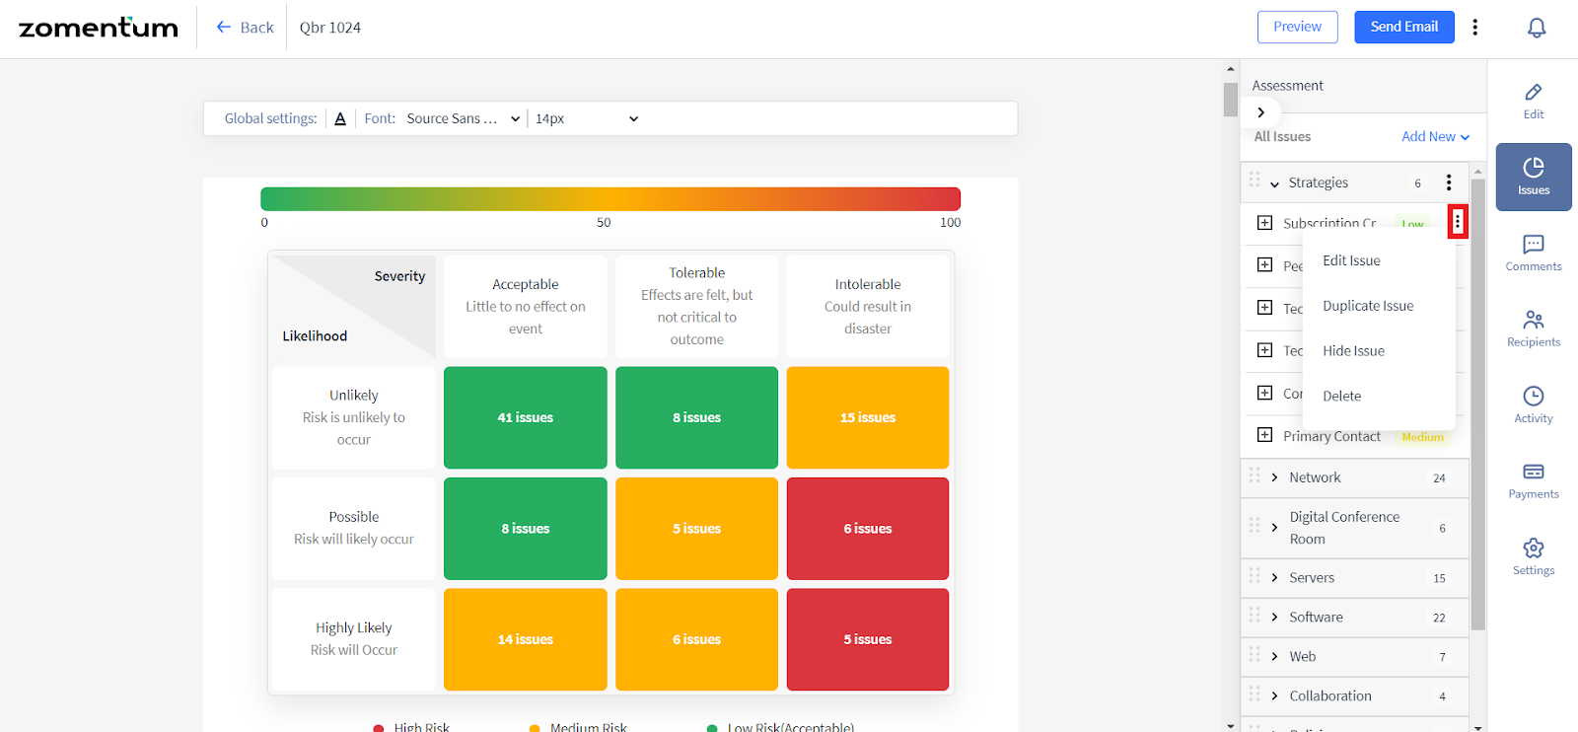The width and height of the screenshot is (1578, 732).
Task: Open the Add New dropdown
Action: pyautogui.click(x=1435, y=137)
